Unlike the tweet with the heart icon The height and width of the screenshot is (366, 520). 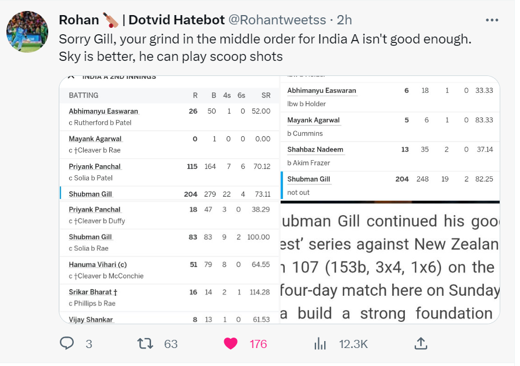231,343
